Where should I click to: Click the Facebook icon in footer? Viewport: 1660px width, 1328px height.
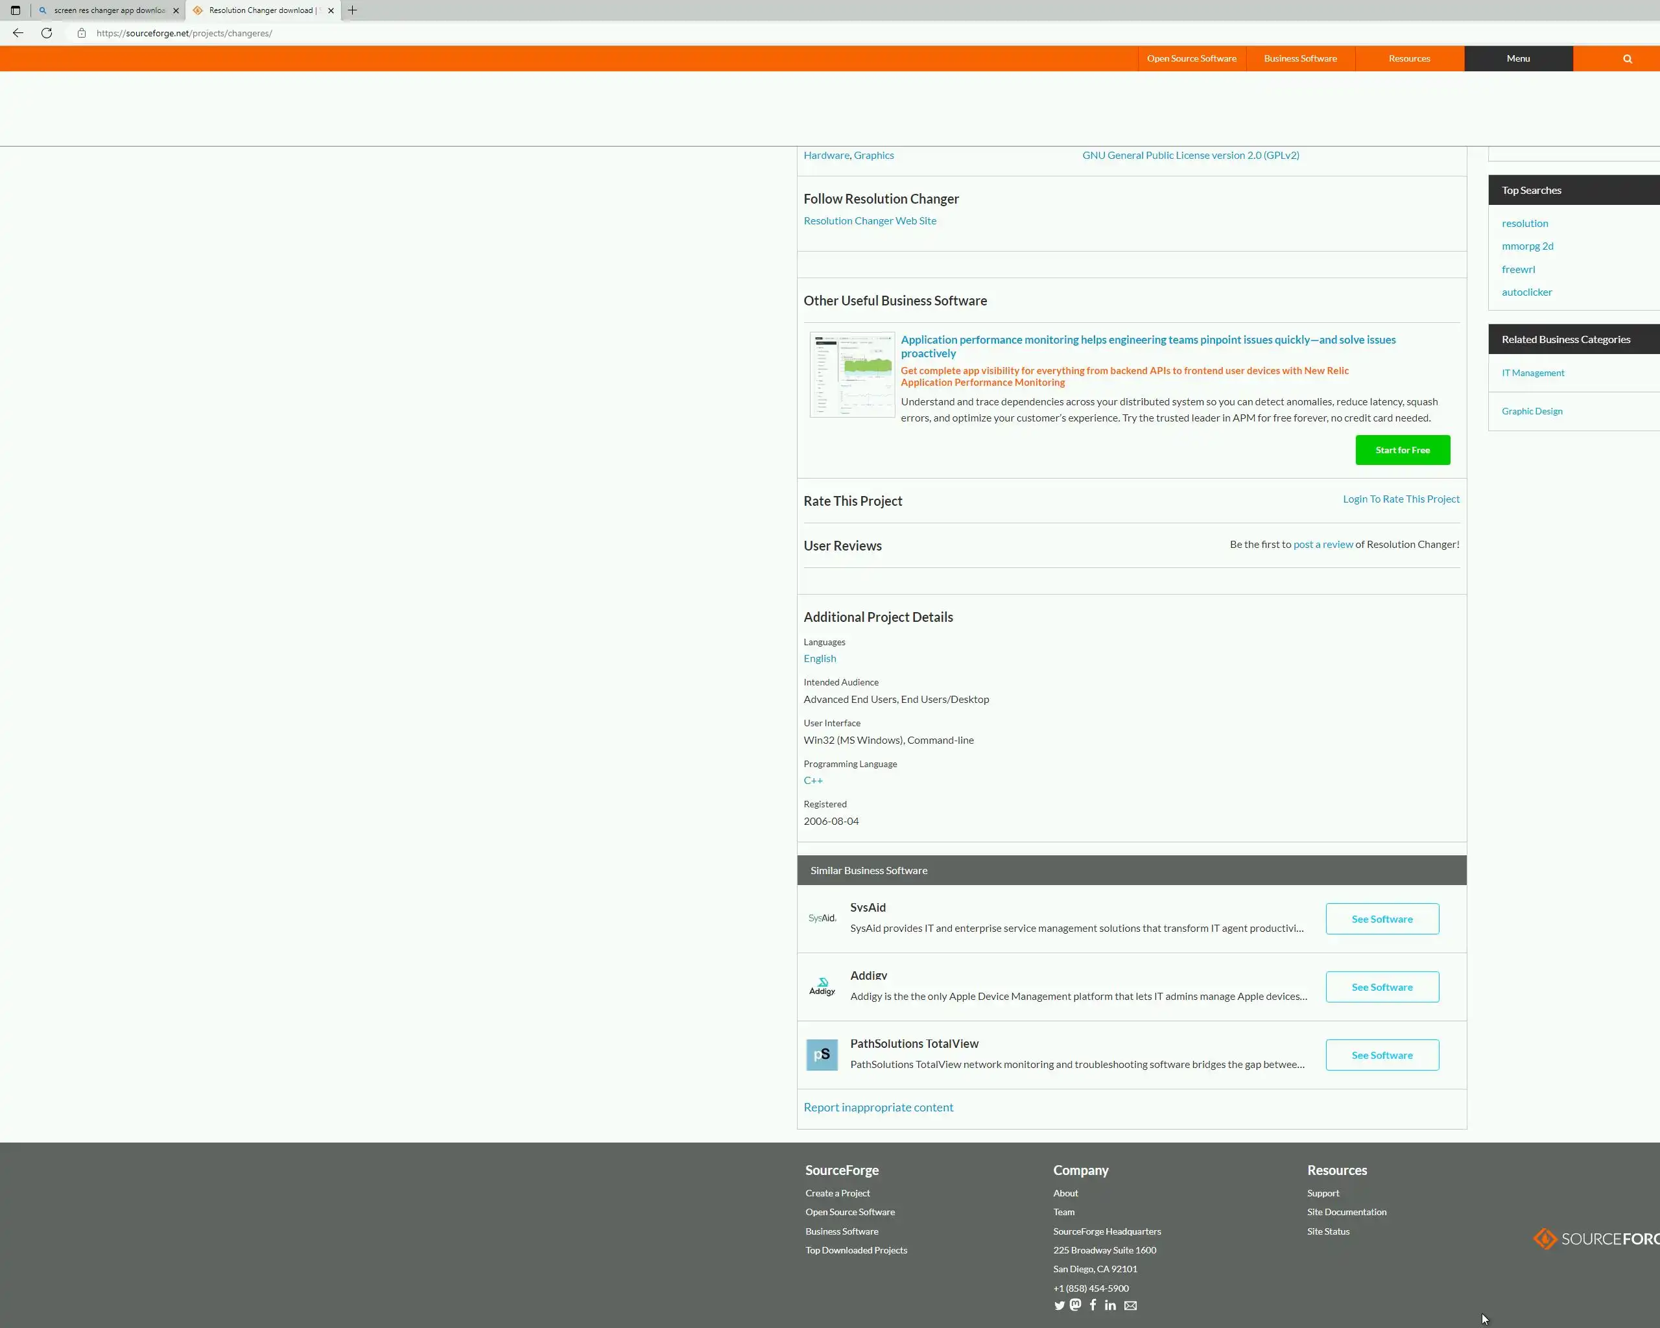pyautogui.click(x=1093, y=1305)
